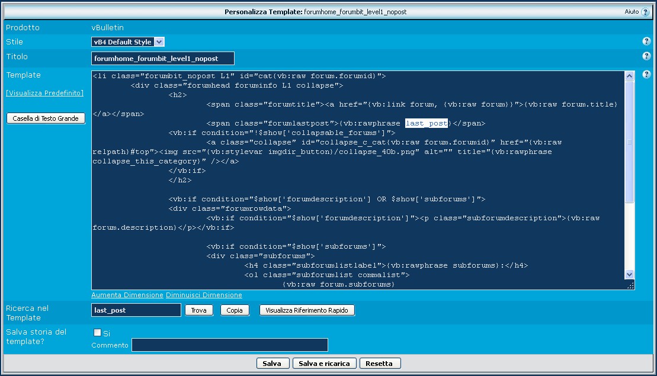Focus the Commento text field

coord(229,345)
